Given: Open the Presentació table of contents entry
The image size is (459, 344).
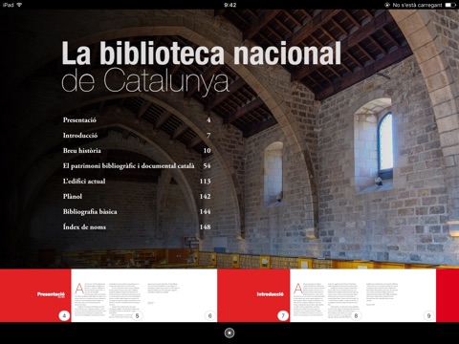Looking at the screenshot, I should click(x=137, y=120).
